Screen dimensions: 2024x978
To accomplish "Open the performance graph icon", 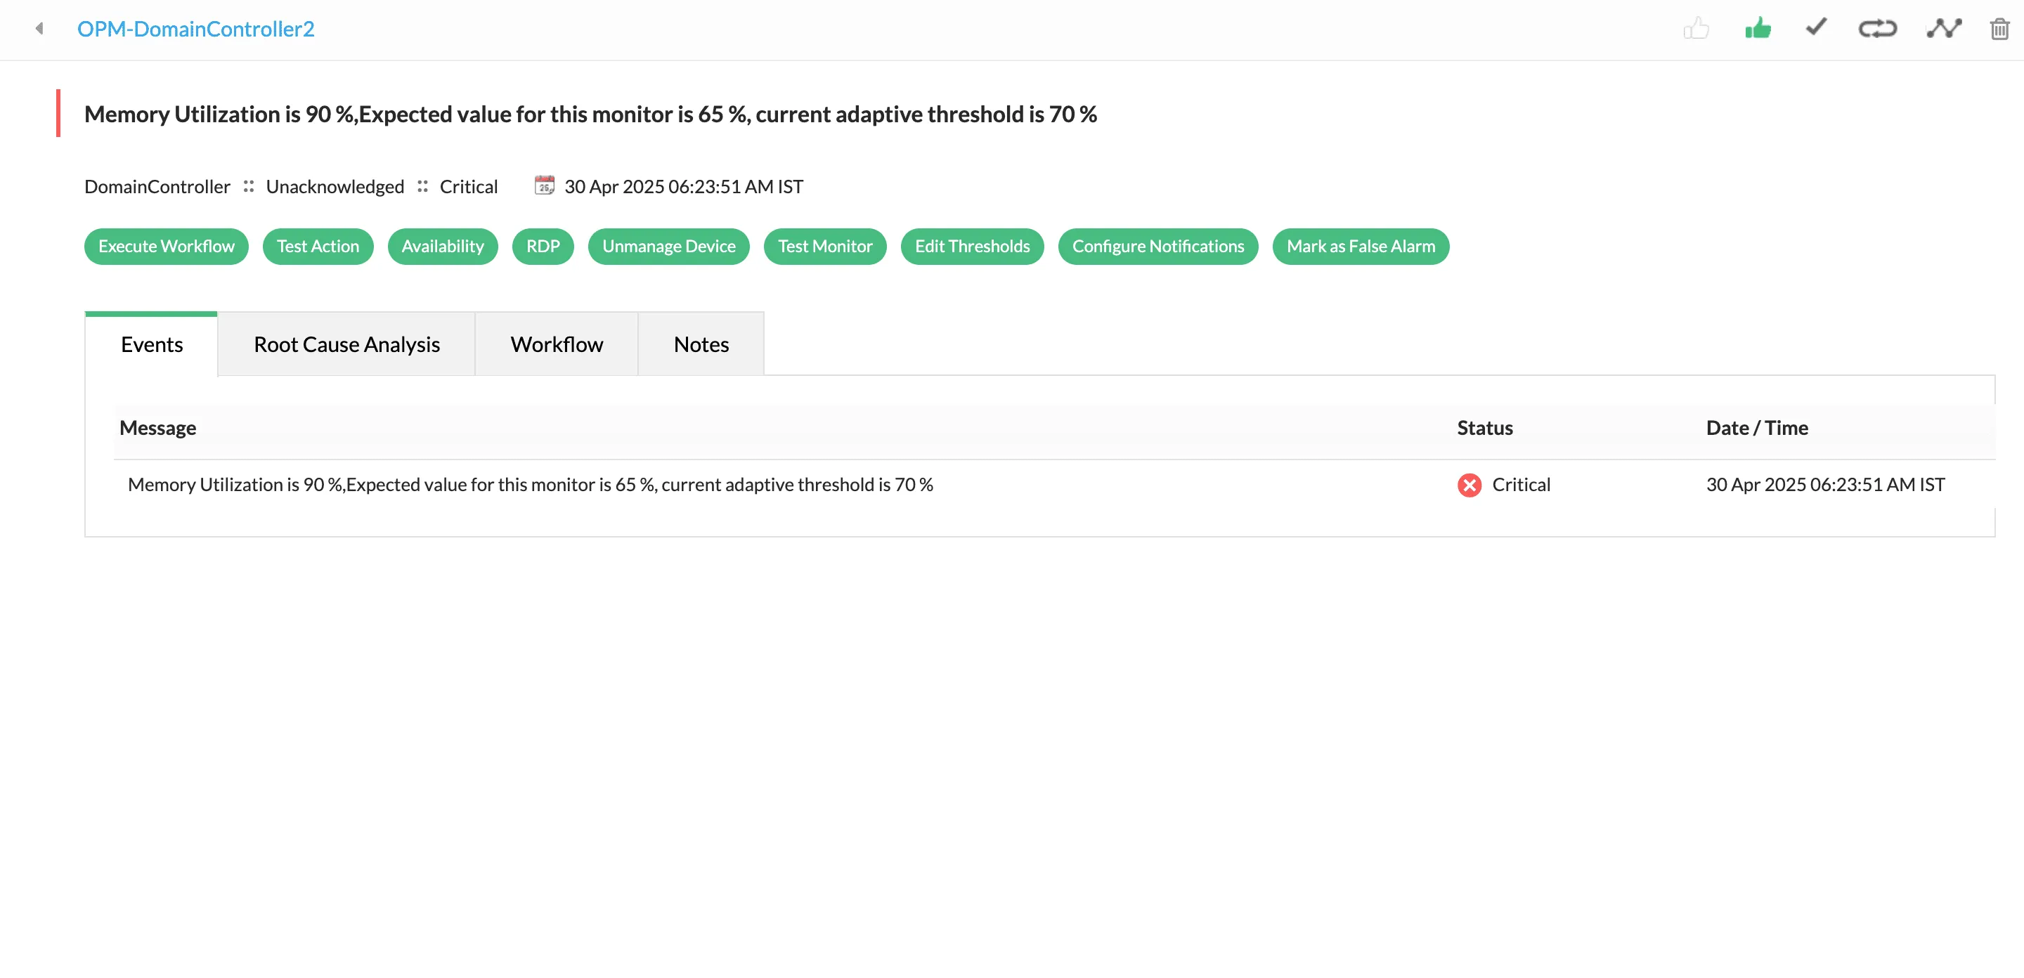I will point(1943,28).
